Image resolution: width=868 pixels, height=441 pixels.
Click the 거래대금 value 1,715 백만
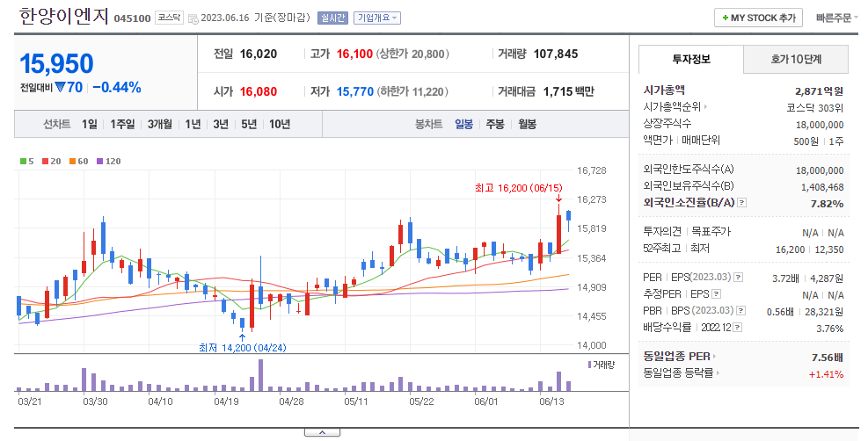tap(569, 91)
